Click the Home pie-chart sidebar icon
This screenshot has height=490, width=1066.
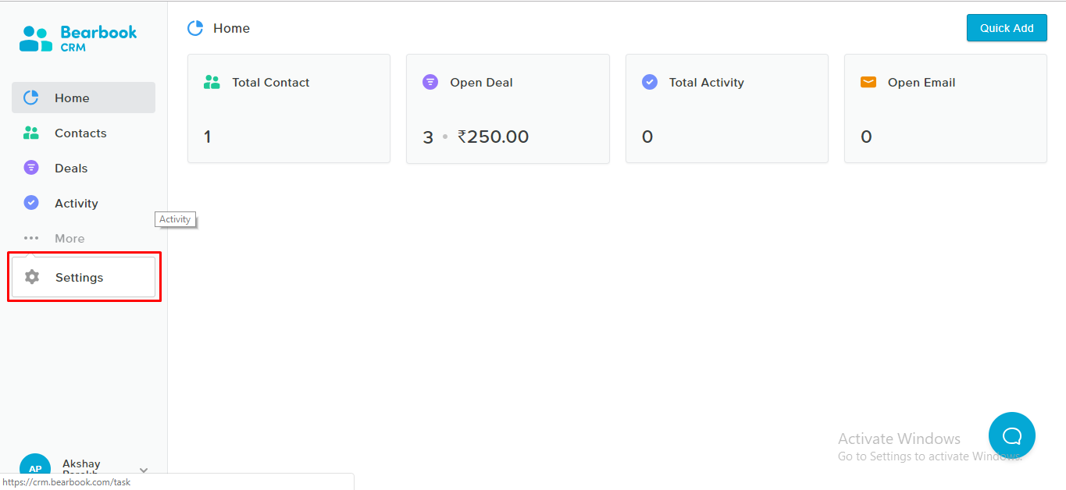[x=31, y=98]
